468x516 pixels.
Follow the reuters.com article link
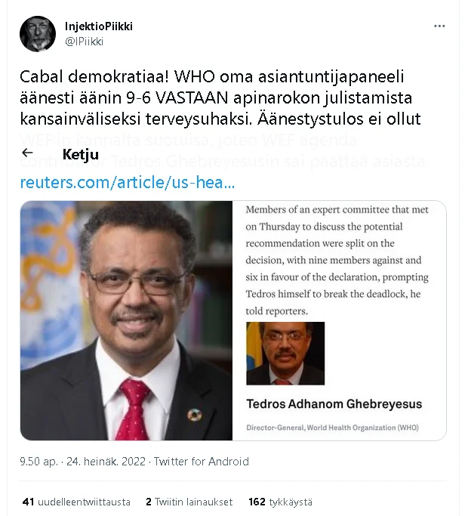coord(128,182)
